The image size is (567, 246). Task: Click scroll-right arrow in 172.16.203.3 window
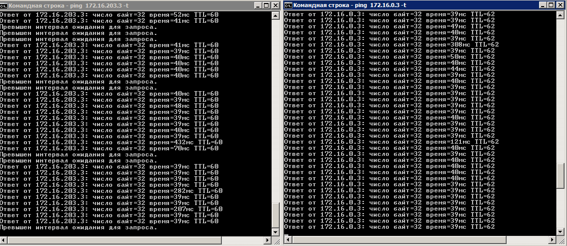[x=268, y=240]
